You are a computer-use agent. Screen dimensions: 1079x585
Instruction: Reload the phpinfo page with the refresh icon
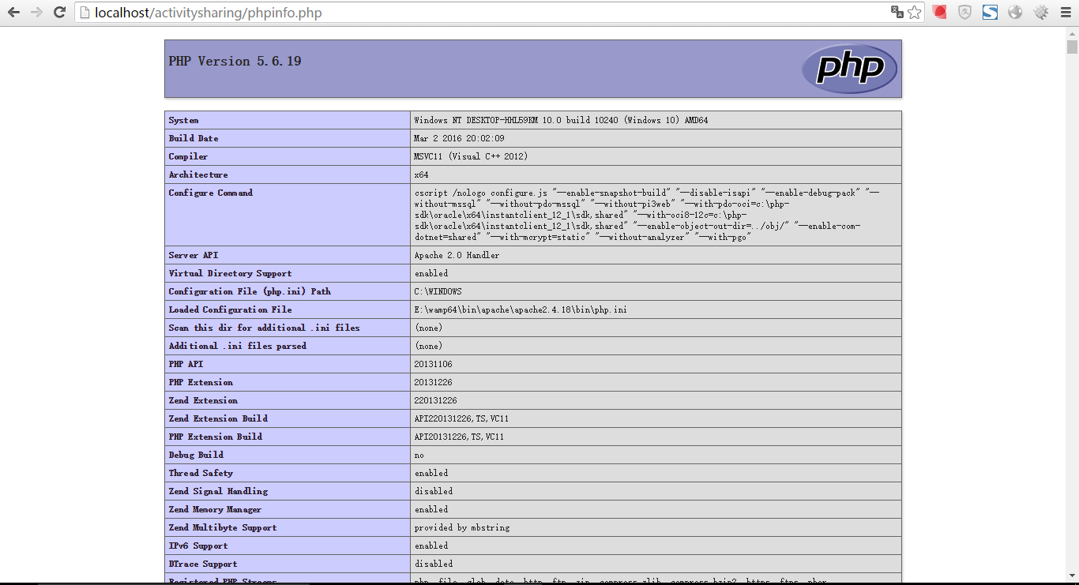(x=59, y=13)
